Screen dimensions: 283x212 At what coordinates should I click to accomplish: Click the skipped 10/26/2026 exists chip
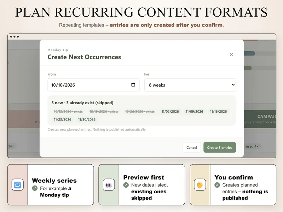point(140,112)
